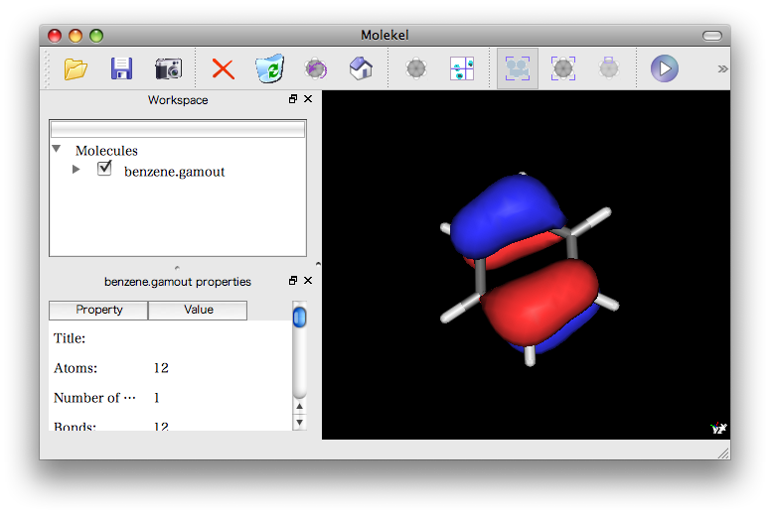The width and height of the screenshot is (770, 514).
Task: Open a molecule file with folder icon
Action: 76,68
